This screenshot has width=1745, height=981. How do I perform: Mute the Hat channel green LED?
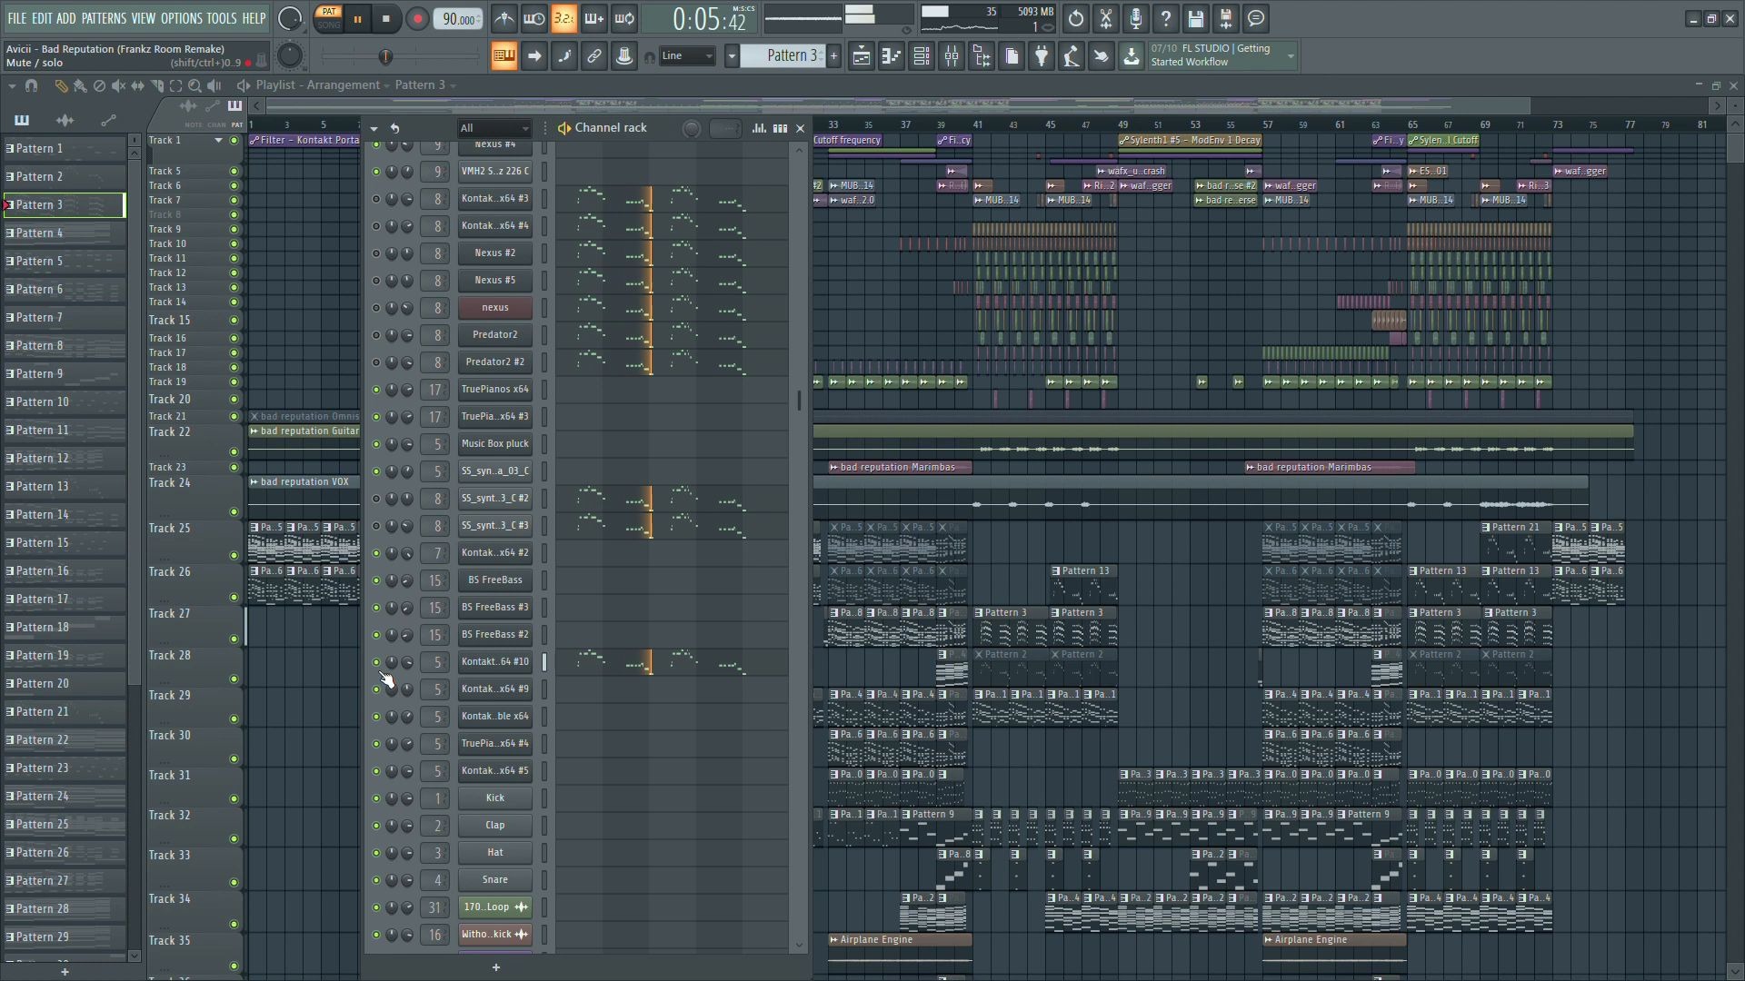(376, 853)
